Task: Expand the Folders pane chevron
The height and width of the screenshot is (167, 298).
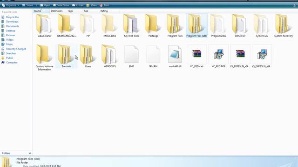Action: 30,153
